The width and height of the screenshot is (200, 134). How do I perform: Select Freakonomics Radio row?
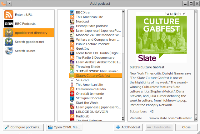pyautogui.click(x=96, y=89)
